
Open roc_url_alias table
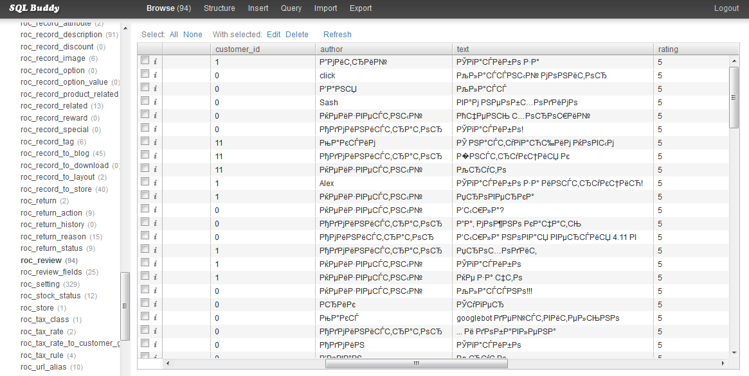tap(44, 367)
